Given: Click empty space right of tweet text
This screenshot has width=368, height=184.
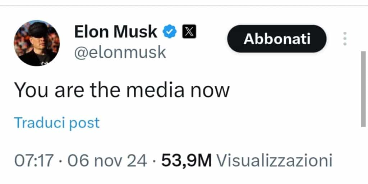Looking at the screenshot, I should (287, 89).
